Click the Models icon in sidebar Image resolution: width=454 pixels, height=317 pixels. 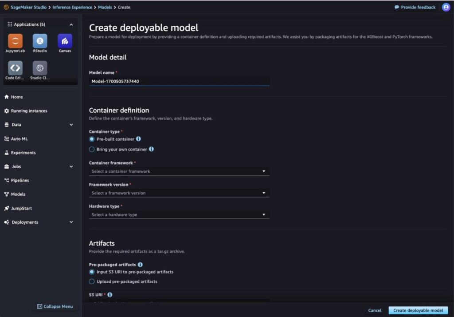coord(6,194)
